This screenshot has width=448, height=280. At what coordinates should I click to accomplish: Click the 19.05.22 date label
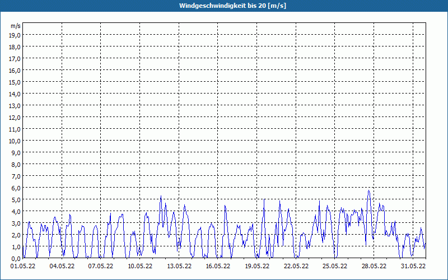point(257,266)
